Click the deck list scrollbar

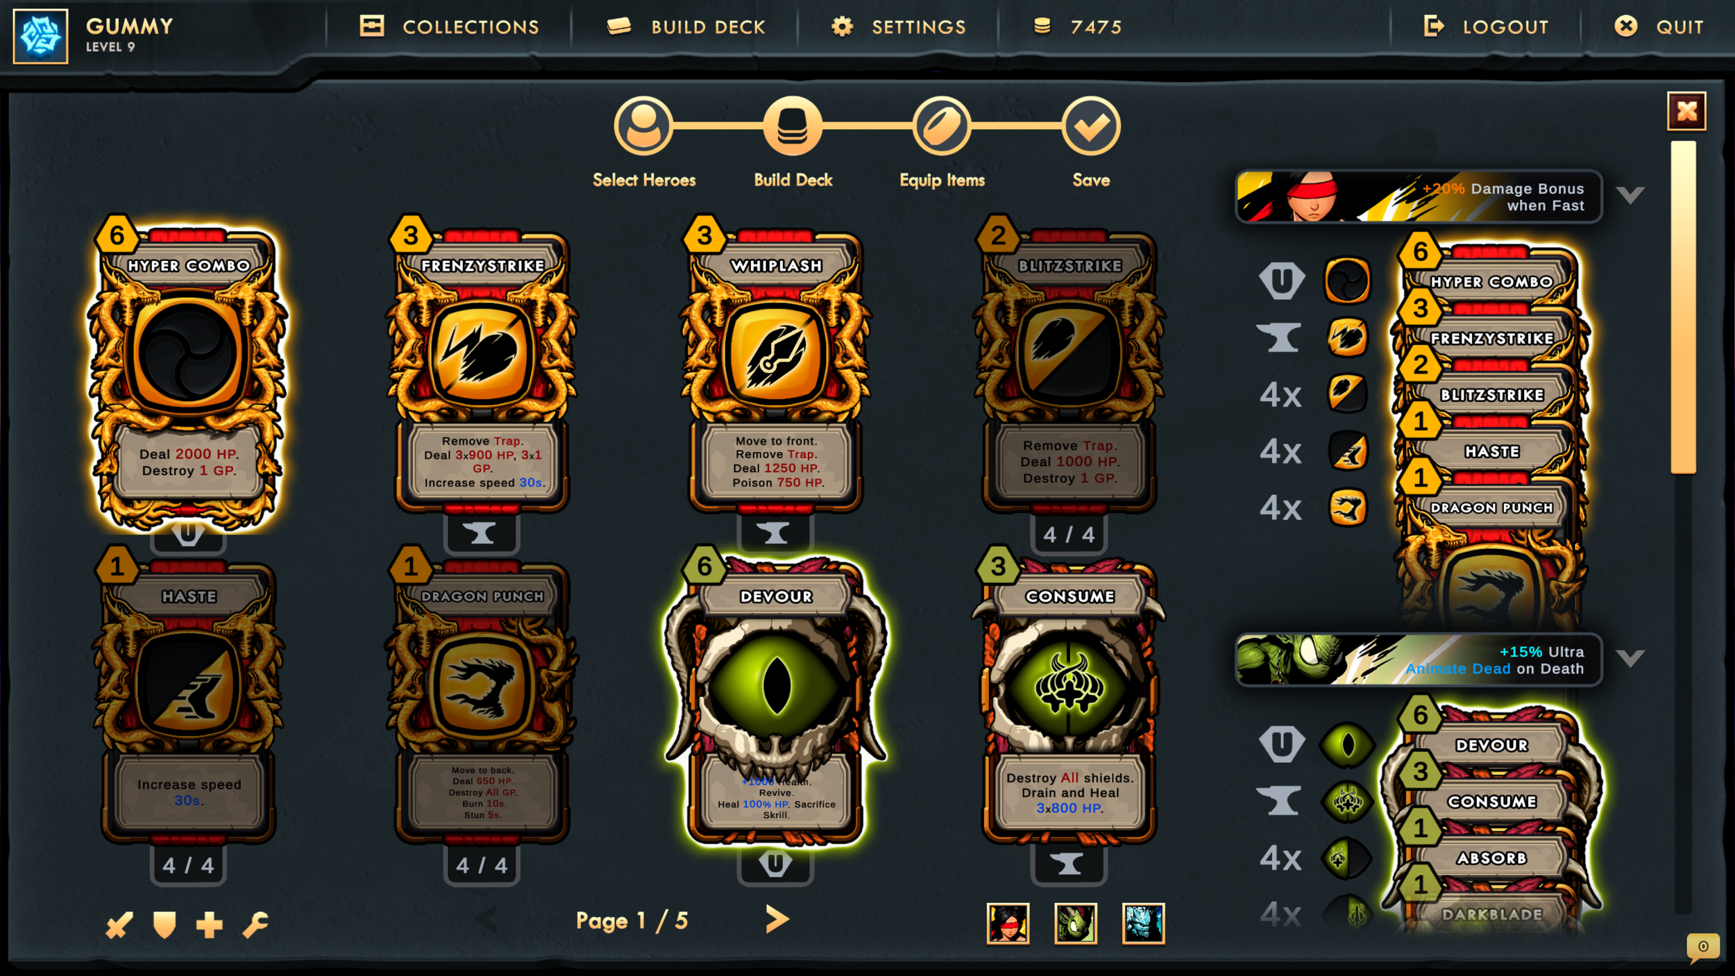(x=1683, y=308)
